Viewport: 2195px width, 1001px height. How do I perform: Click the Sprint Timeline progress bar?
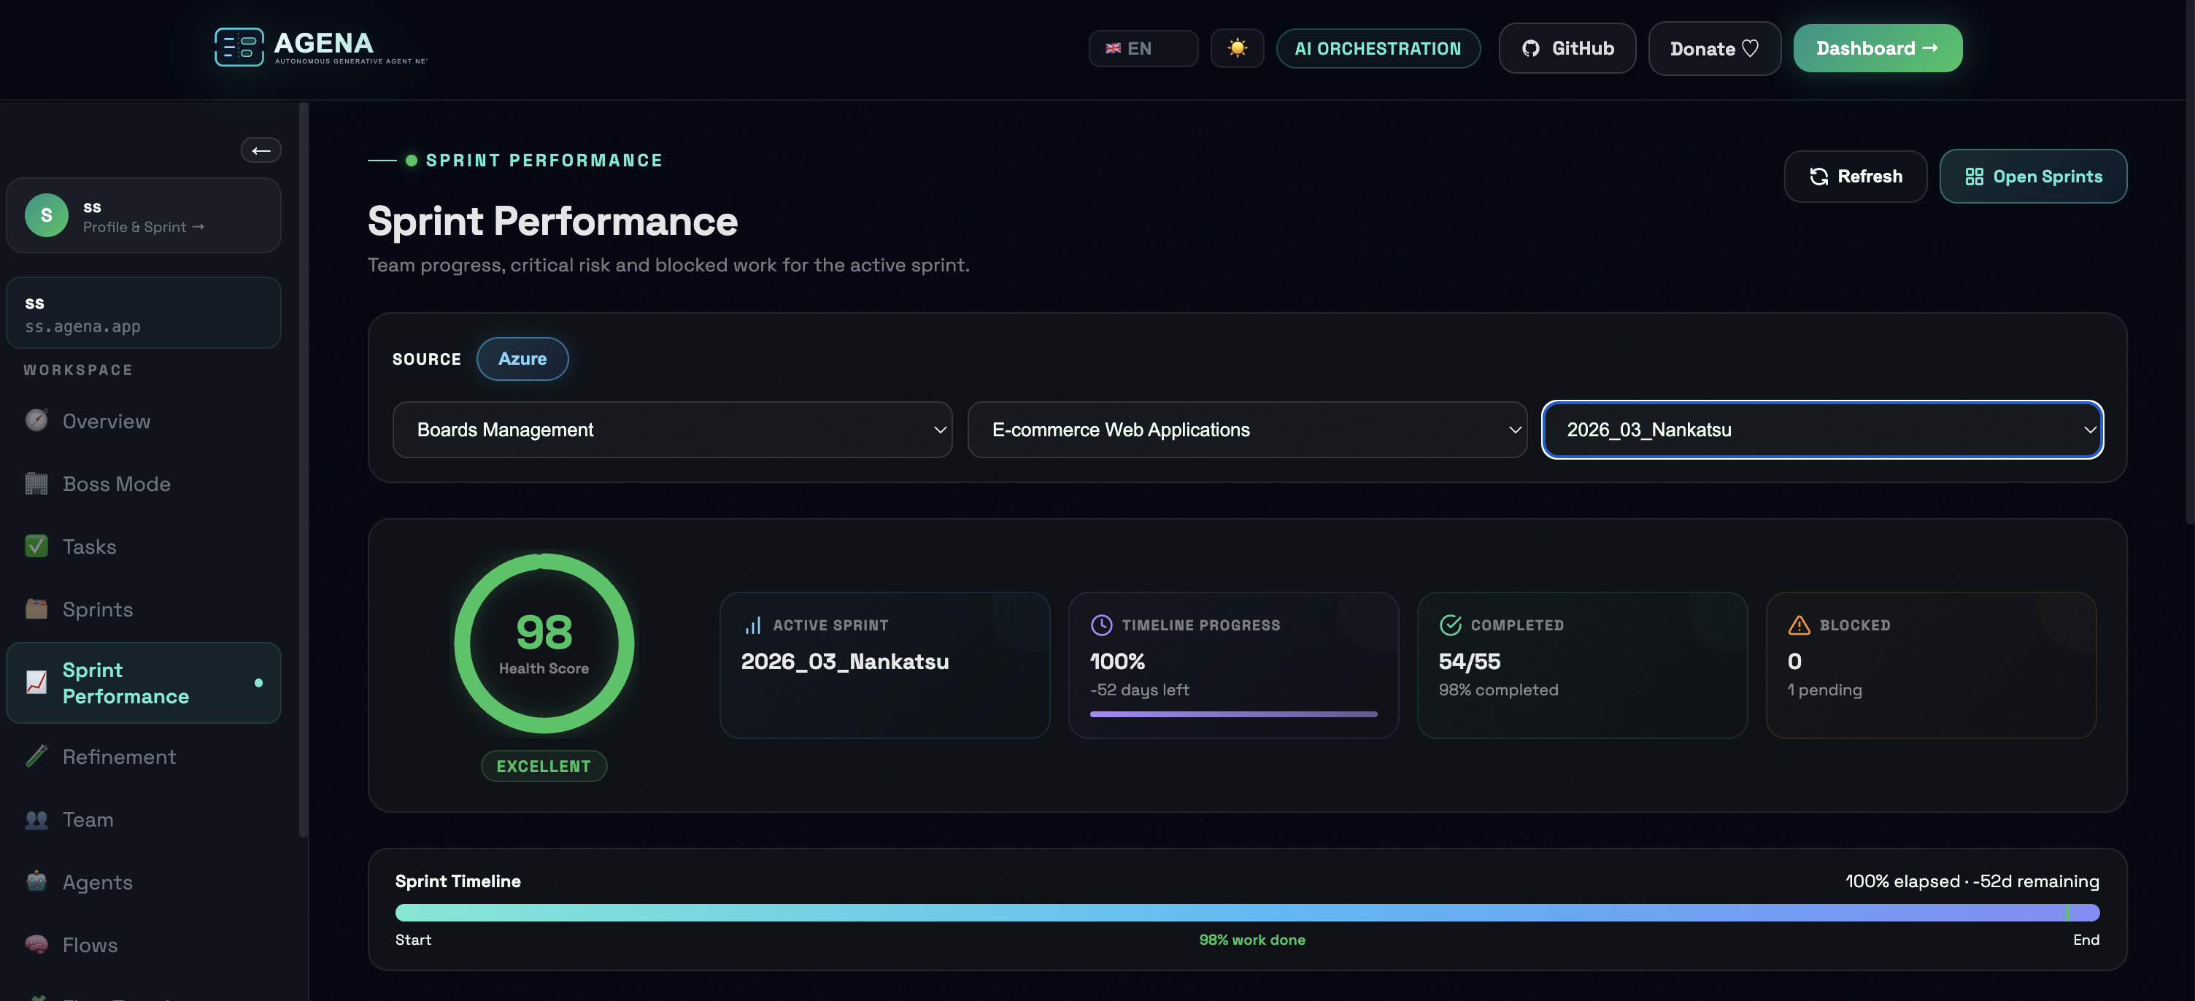pos(1246,913)
